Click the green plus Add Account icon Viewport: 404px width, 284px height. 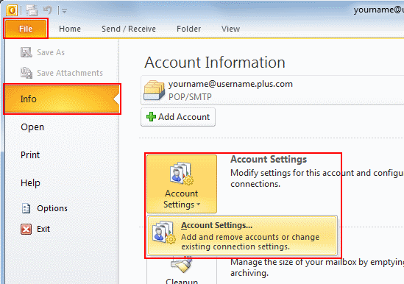click(x=151, y=117)
